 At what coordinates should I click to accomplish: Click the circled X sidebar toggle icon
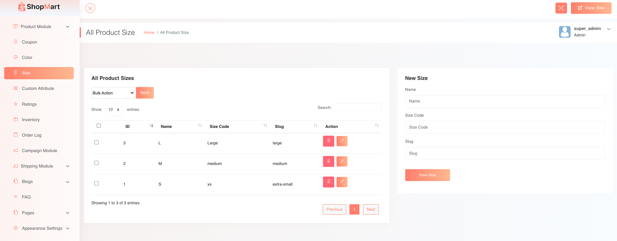click(90, 8)
